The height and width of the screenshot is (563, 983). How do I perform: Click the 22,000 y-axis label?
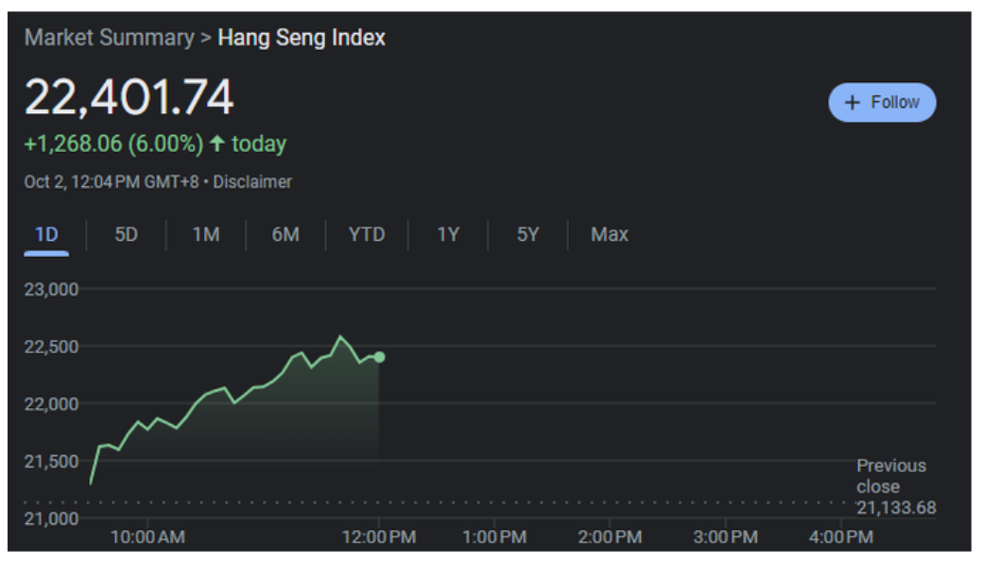(51, 404)
